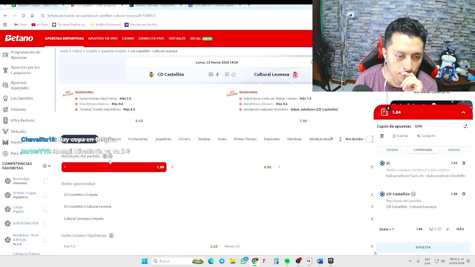Select the Sistema bet type tab
The image size is (475, 267).
(454, 150)
